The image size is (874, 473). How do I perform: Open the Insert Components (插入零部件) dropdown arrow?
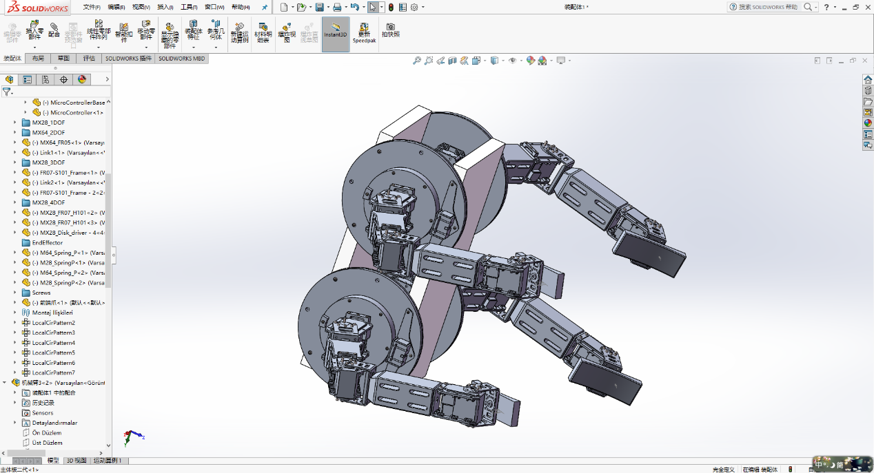(x=34, y=47)
